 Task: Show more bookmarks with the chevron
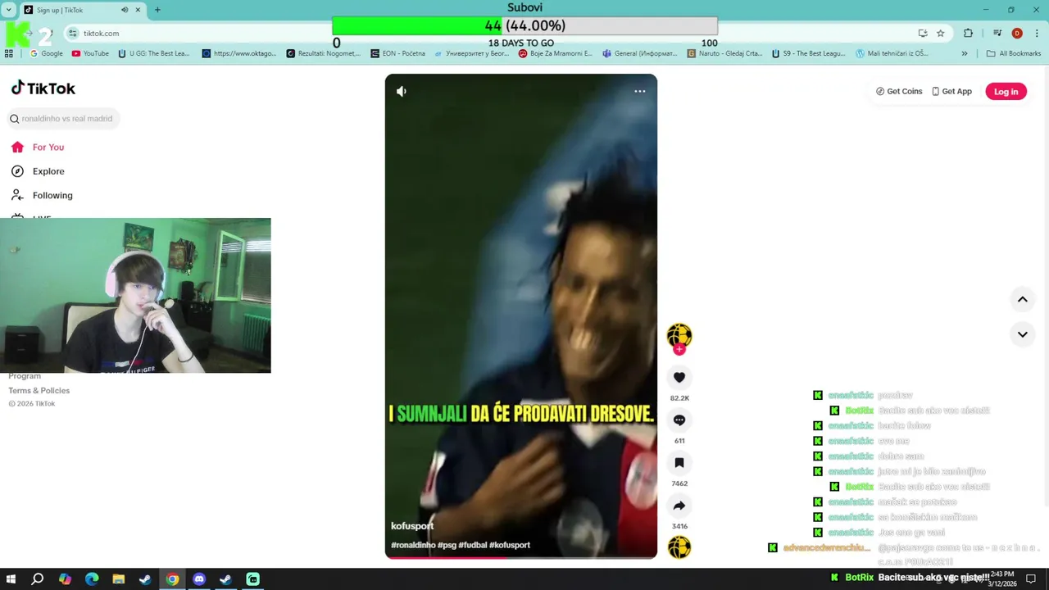pyautogui.click(x=965, y=54)
